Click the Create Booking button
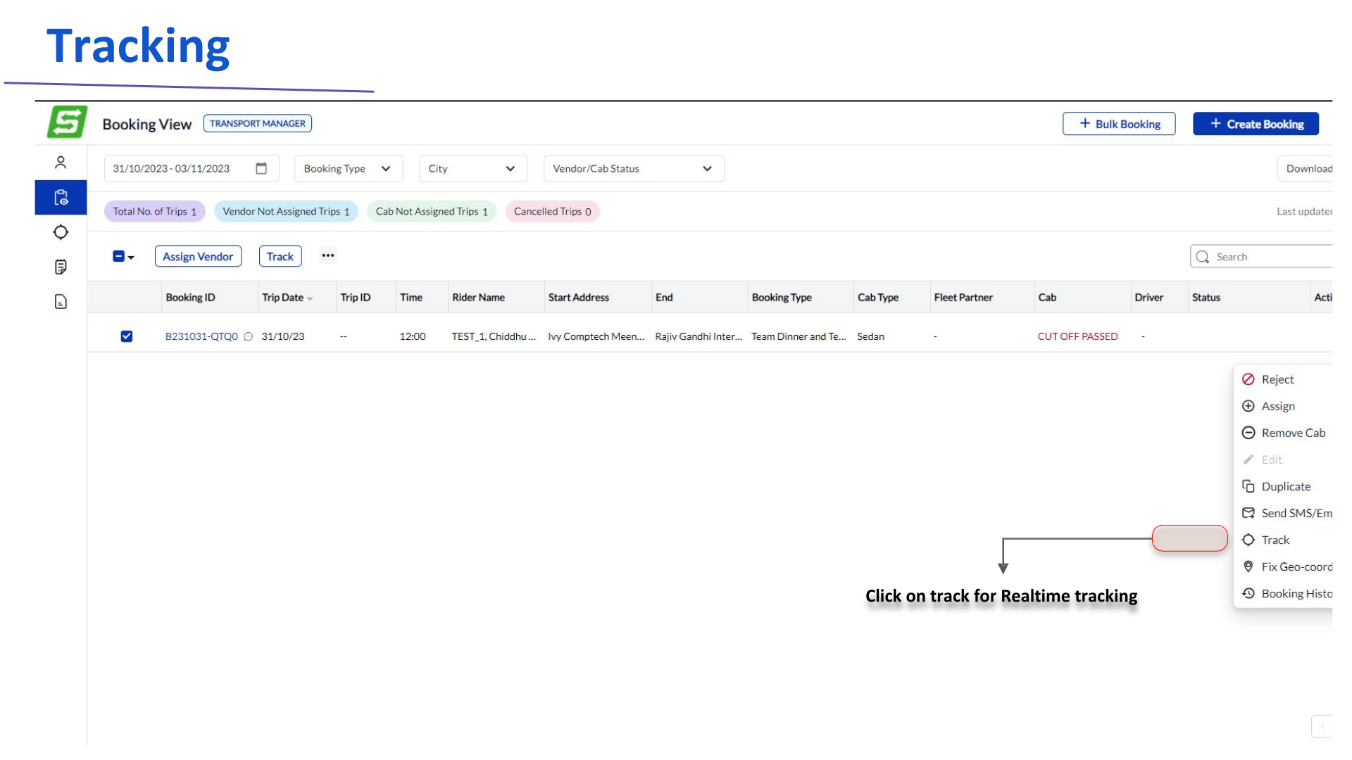Screen dimensions: 1352x760 point(1256,124)
